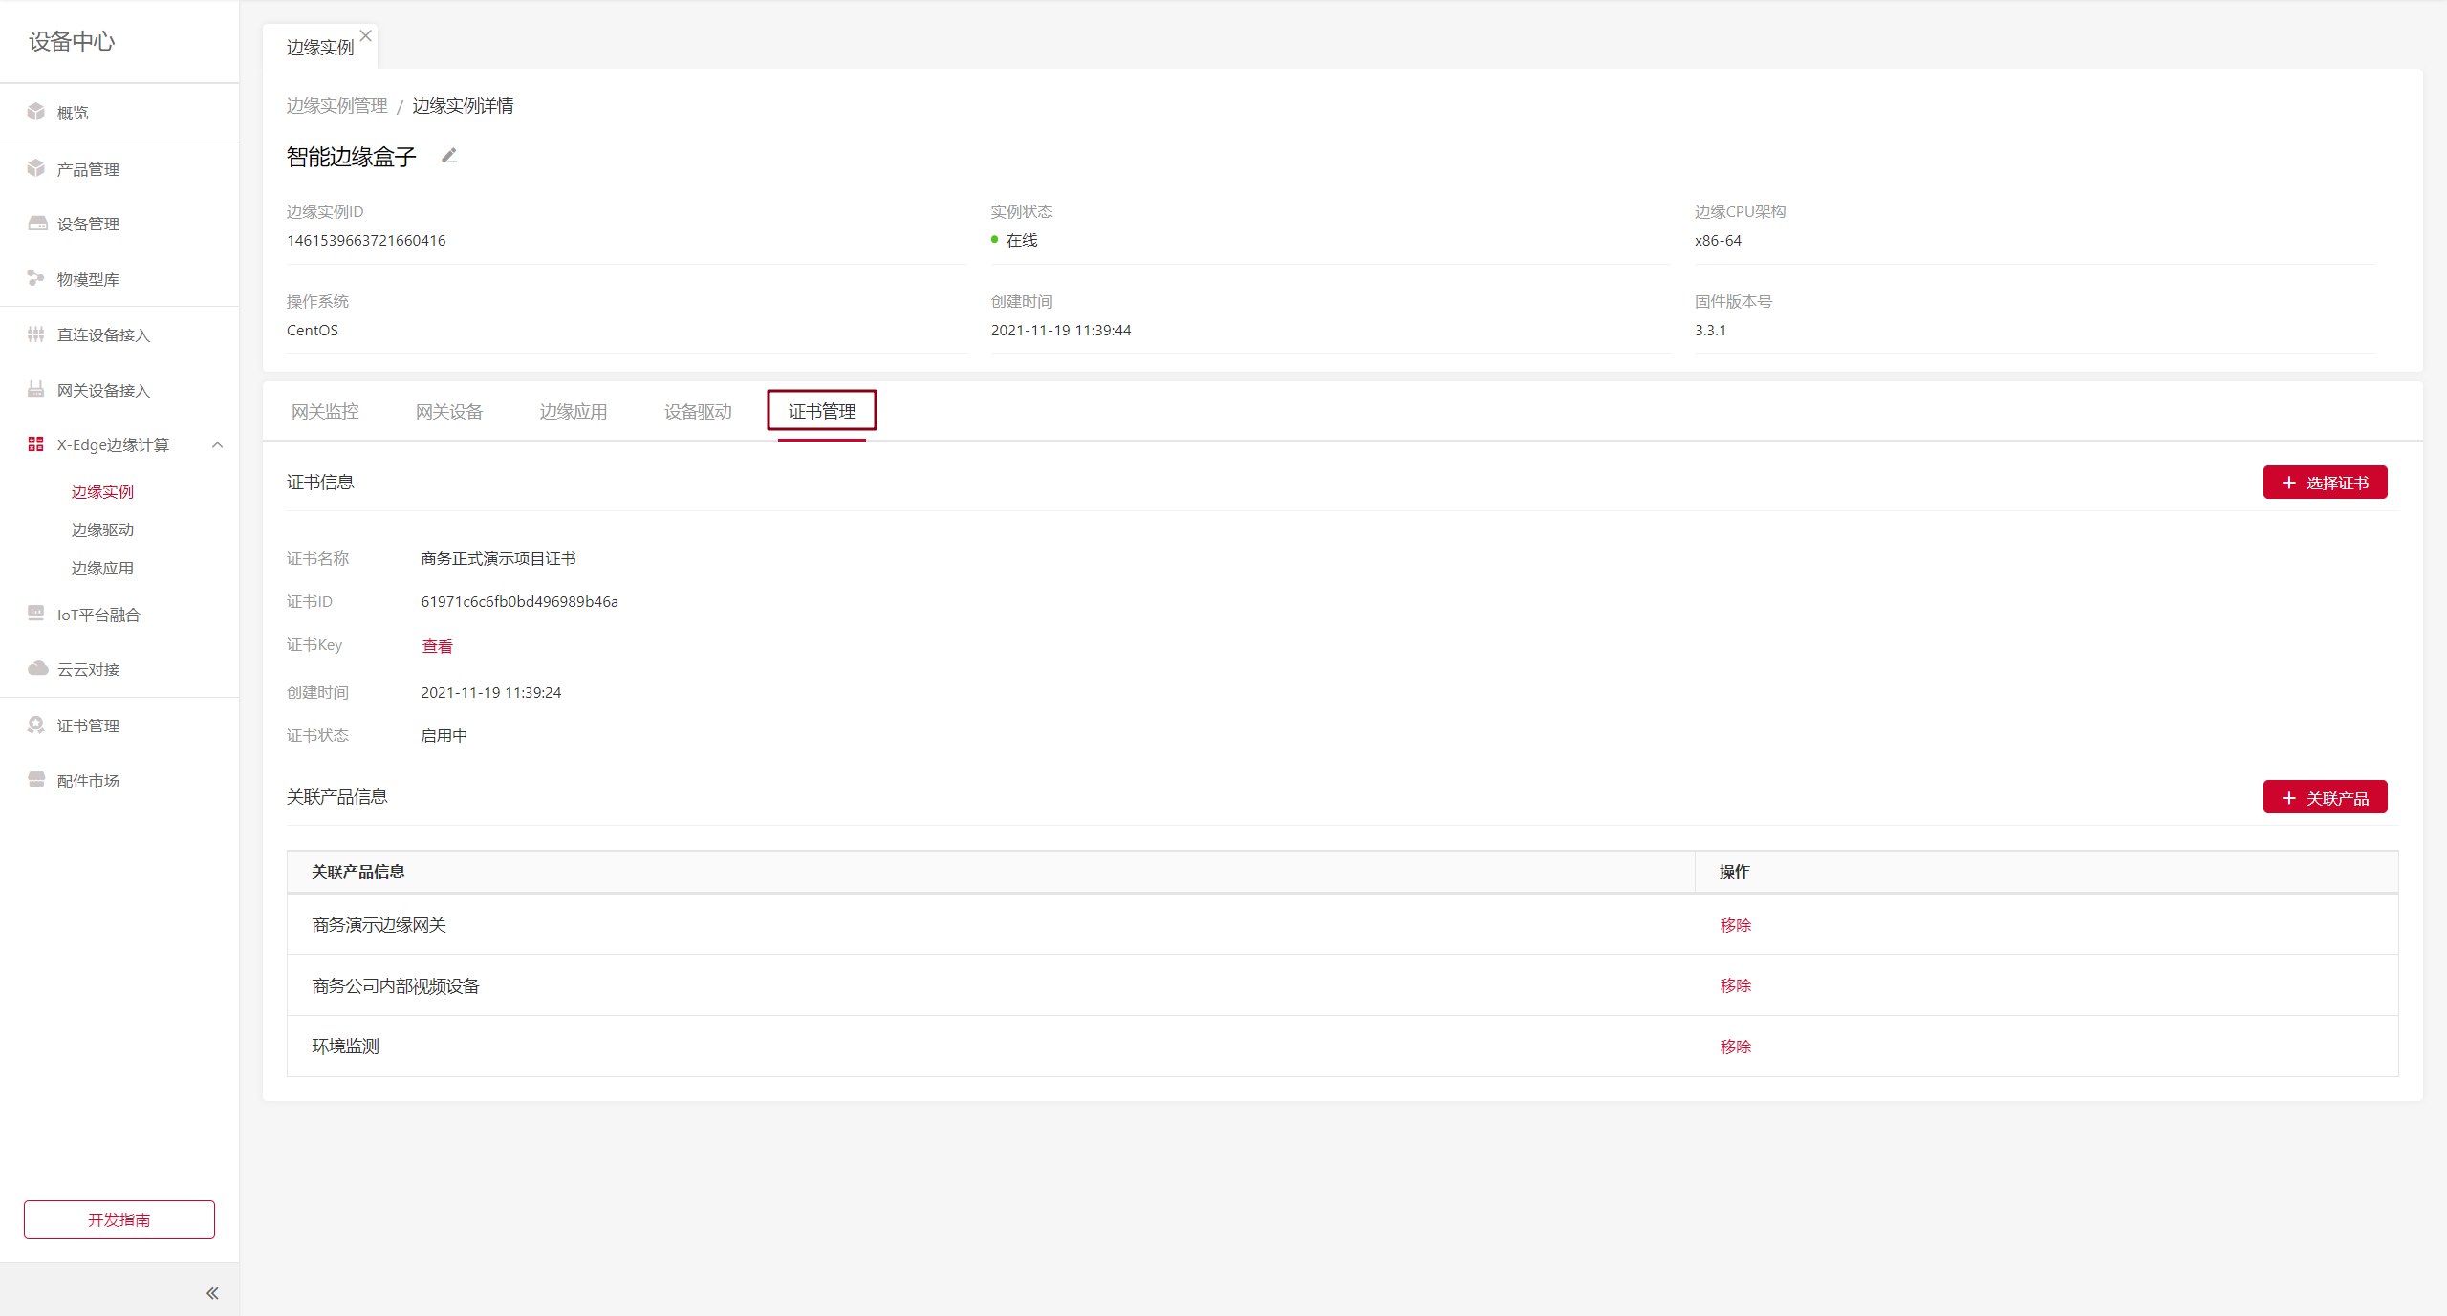Open the 开发指南 button
The width and height of the screenshot is (2447, 1316).
tap(119, 1219)
